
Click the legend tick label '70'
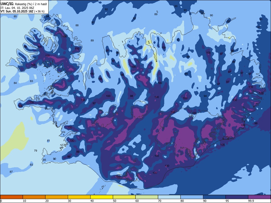160,201
